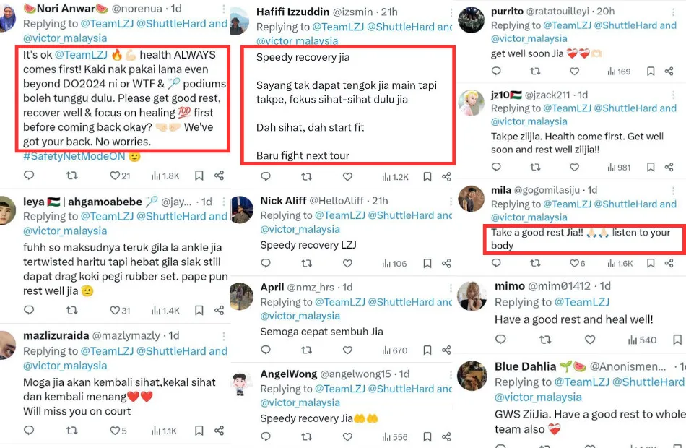Open the @TeamLZJ mention in mimo's reply

tap(582, 302)
